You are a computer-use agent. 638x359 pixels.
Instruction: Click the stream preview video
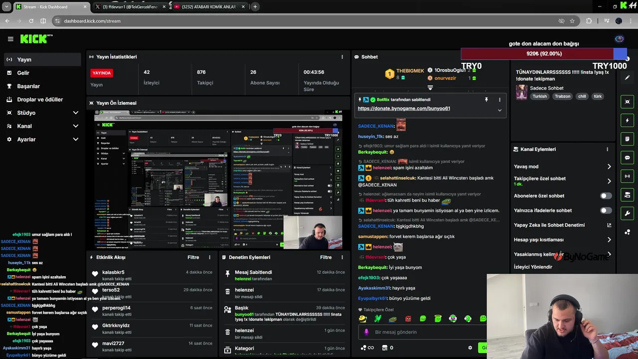tap(218, 179)
